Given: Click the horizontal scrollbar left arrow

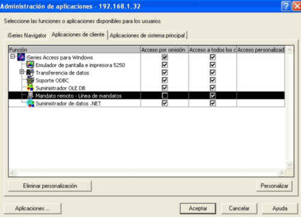Looking at the screenshot, I should pyautogui.click(x=13, y=173).
